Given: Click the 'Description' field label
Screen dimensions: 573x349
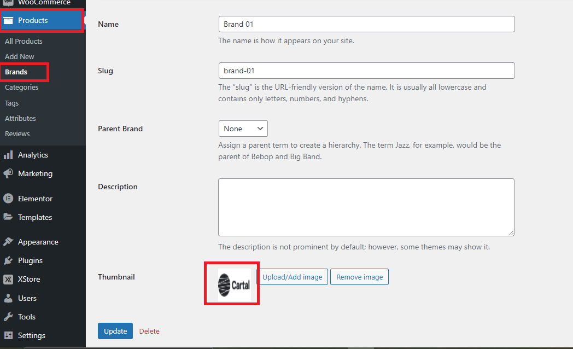Looking at the screenshot, I should (x=118, y=187).
